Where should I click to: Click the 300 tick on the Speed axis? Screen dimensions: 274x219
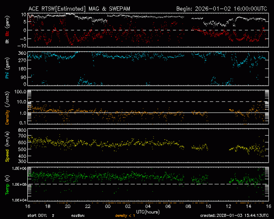coord(22,161)
